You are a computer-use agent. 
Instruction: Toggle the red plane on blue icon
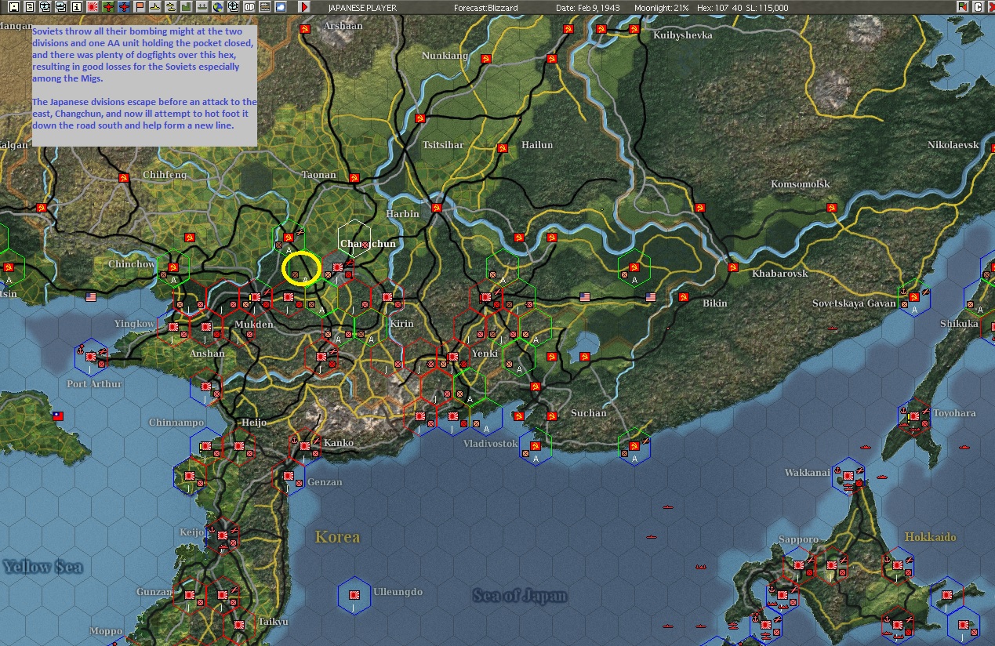click(125, 7)
